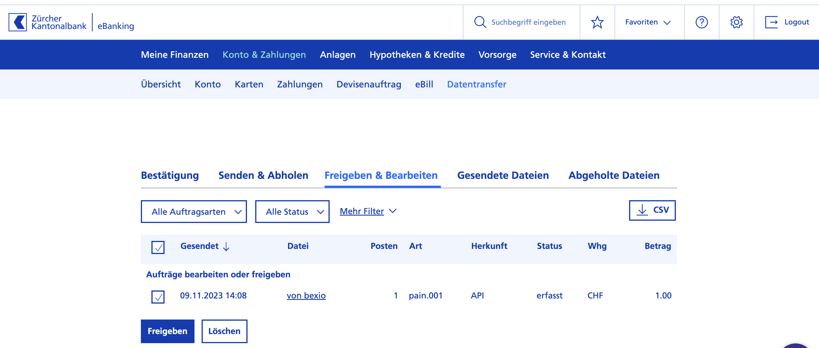This screenshot has height=348, width=819.
Task: Open Service & Kontakt menu
Action: pos(567,55)
